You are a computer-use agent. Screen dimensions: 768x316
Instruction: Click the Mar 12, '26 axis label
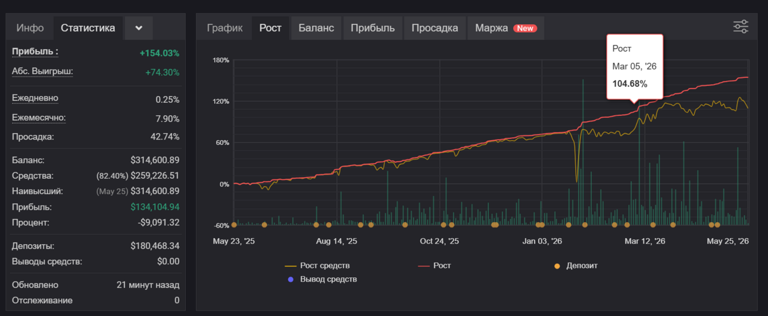pos(645,241)
